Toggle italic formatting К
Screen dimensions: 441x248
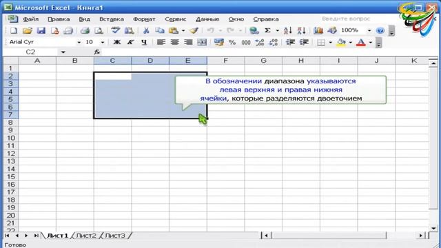point(130,42)
